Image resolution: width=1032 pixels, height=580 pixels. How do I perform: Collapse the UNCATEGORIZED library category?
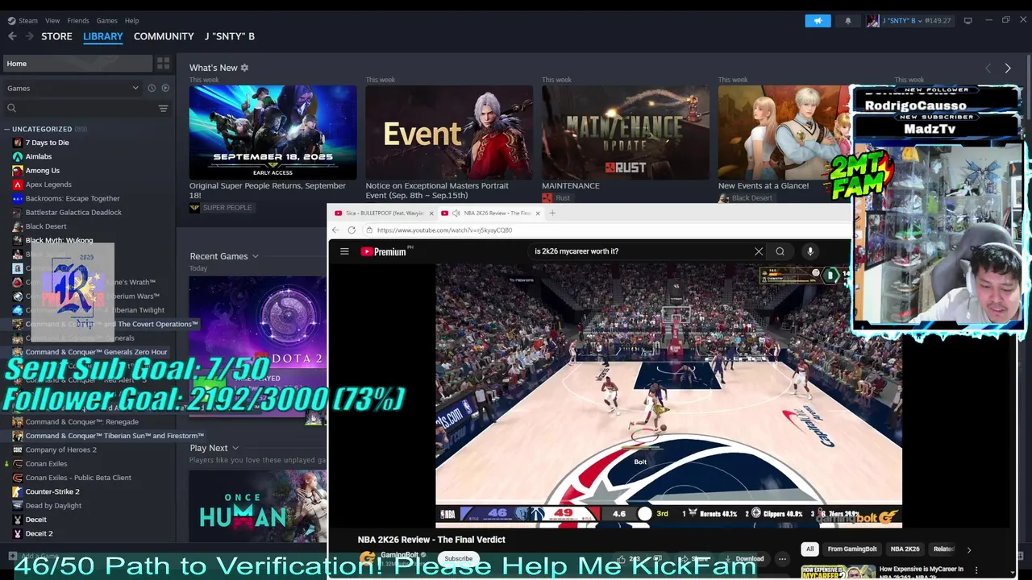(6, 129)
